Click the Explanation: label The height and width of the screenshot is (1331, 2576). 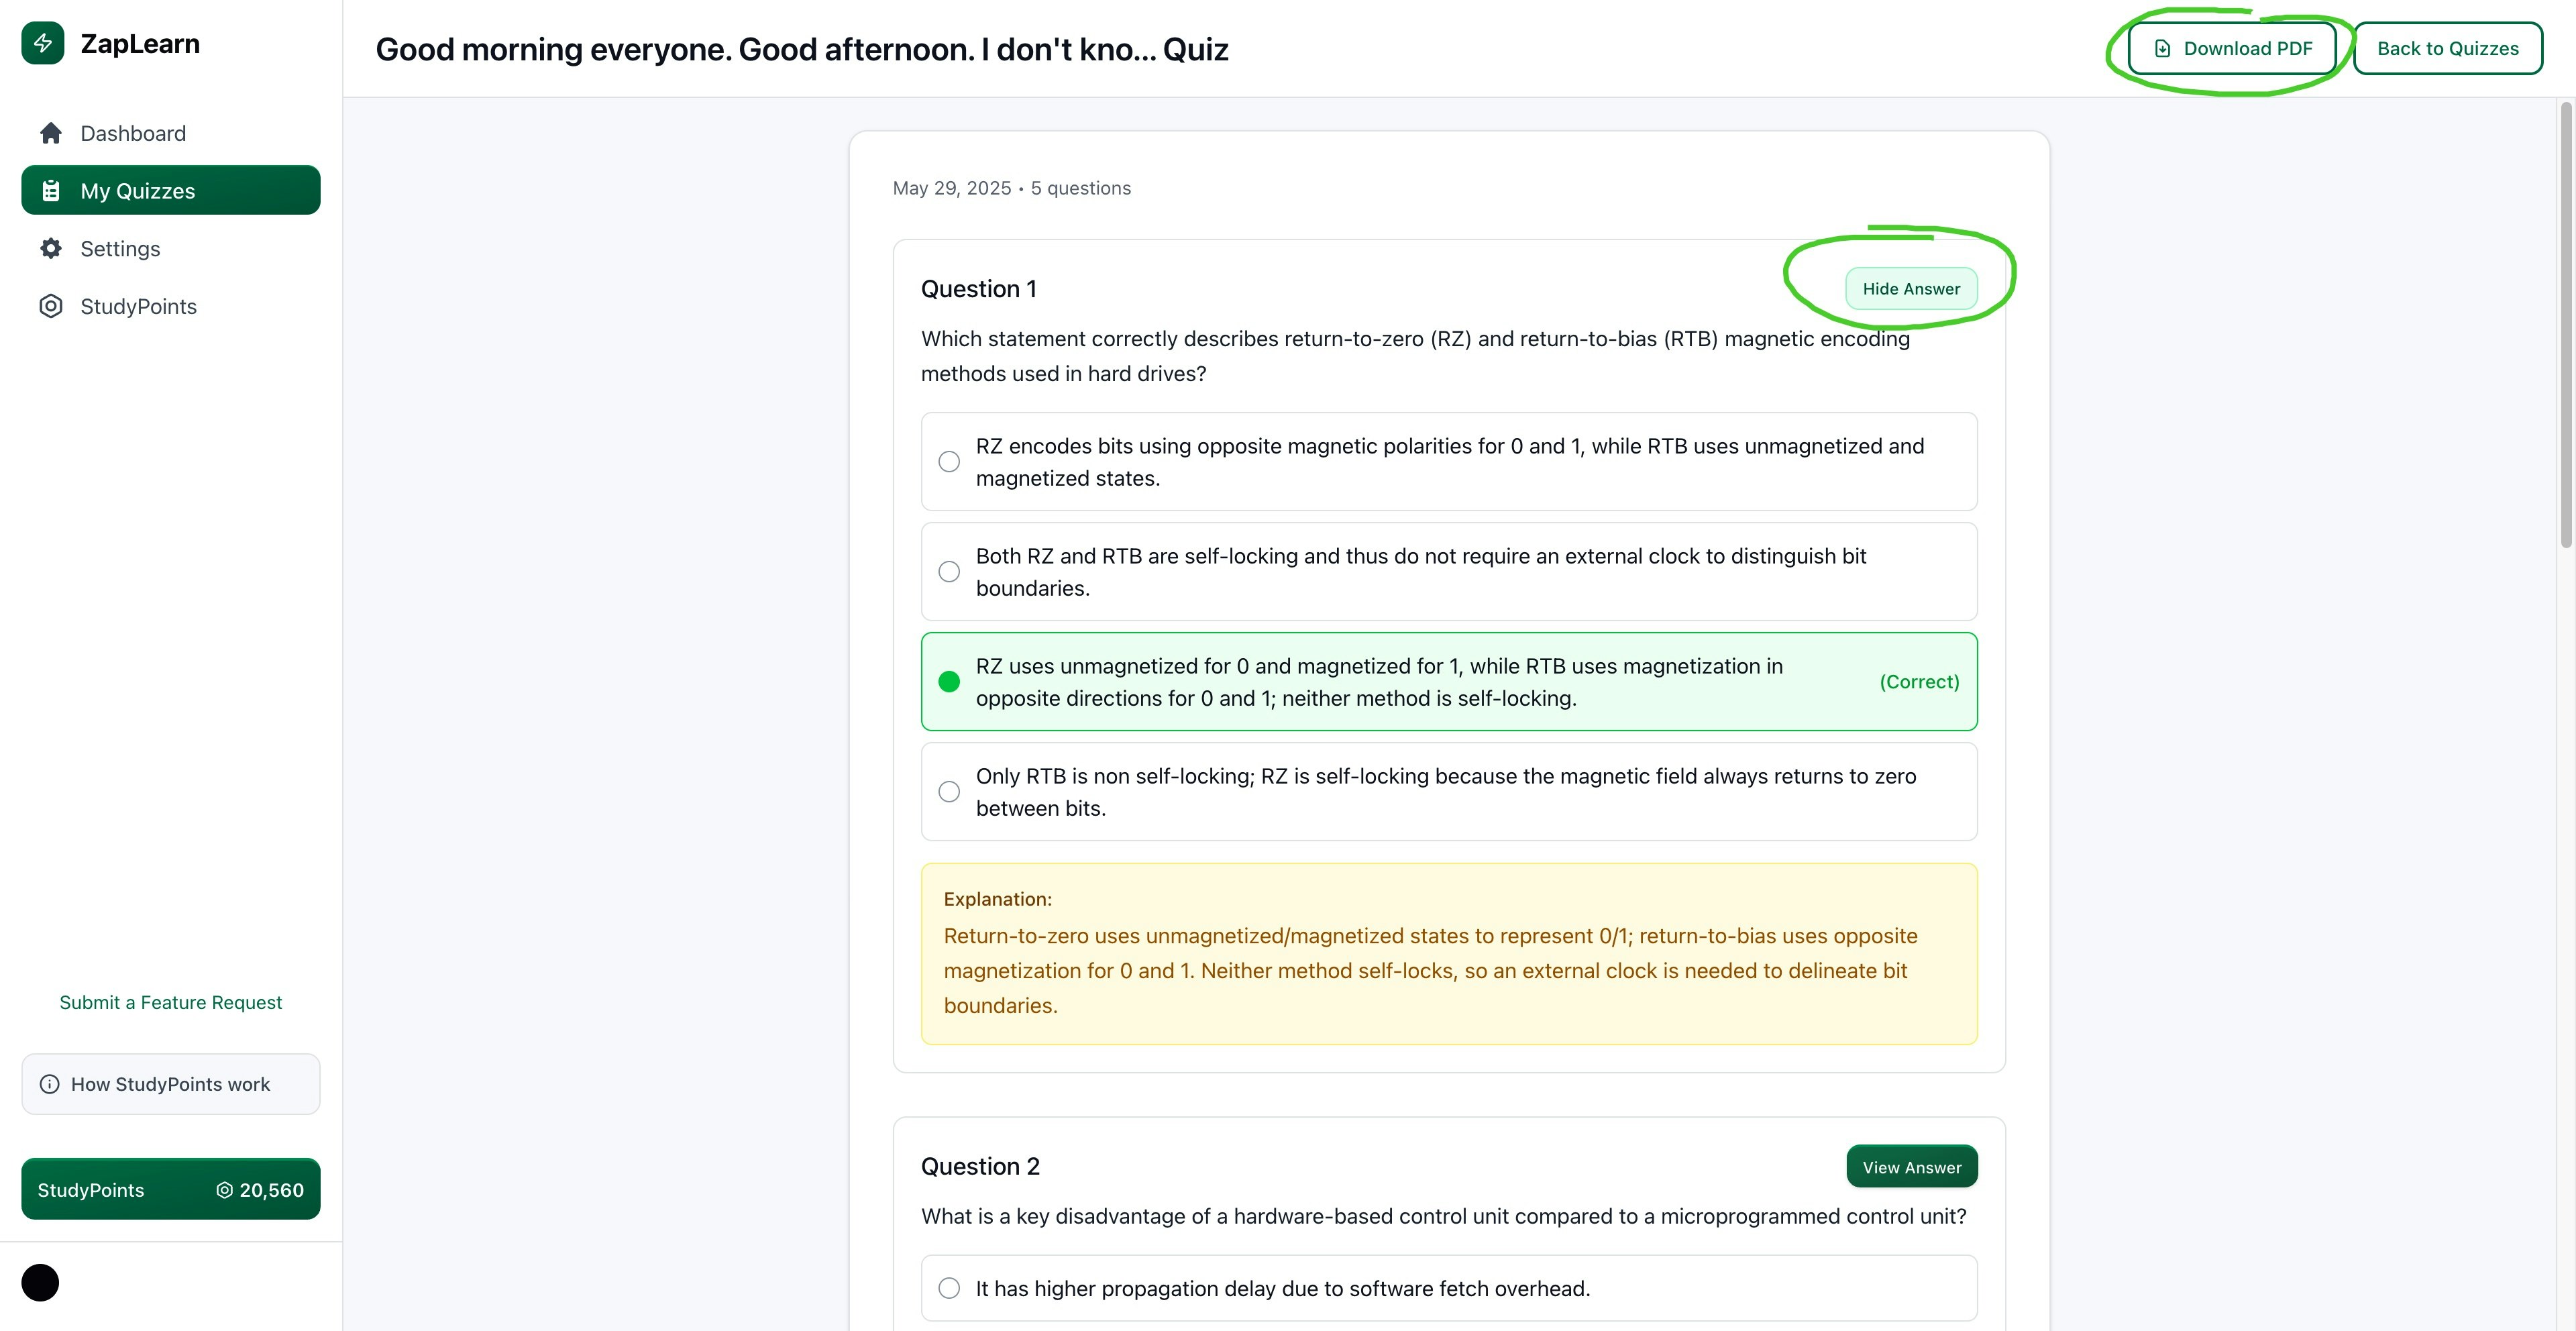click(998, 899)
